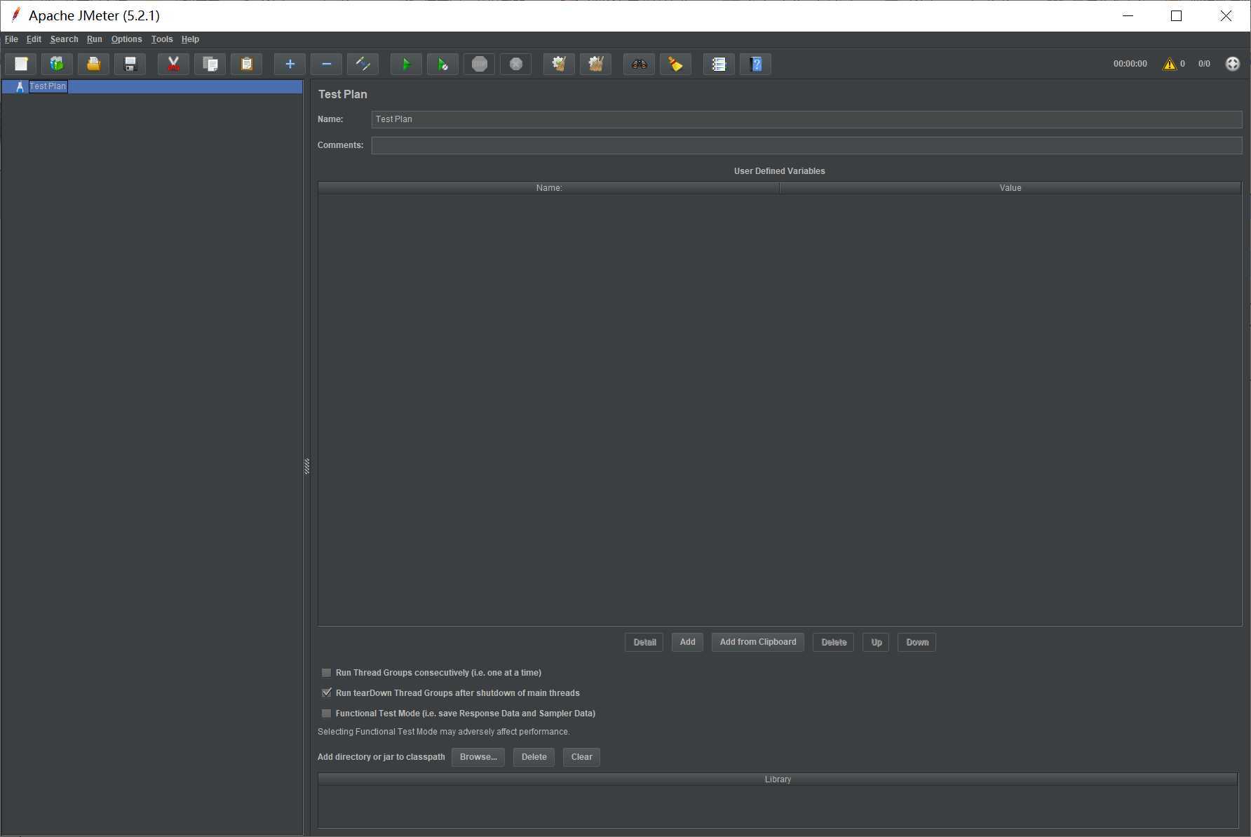Enable Functional Test Mode checkbox
This screenshot has height=837, width=1251.
(326, 714)
